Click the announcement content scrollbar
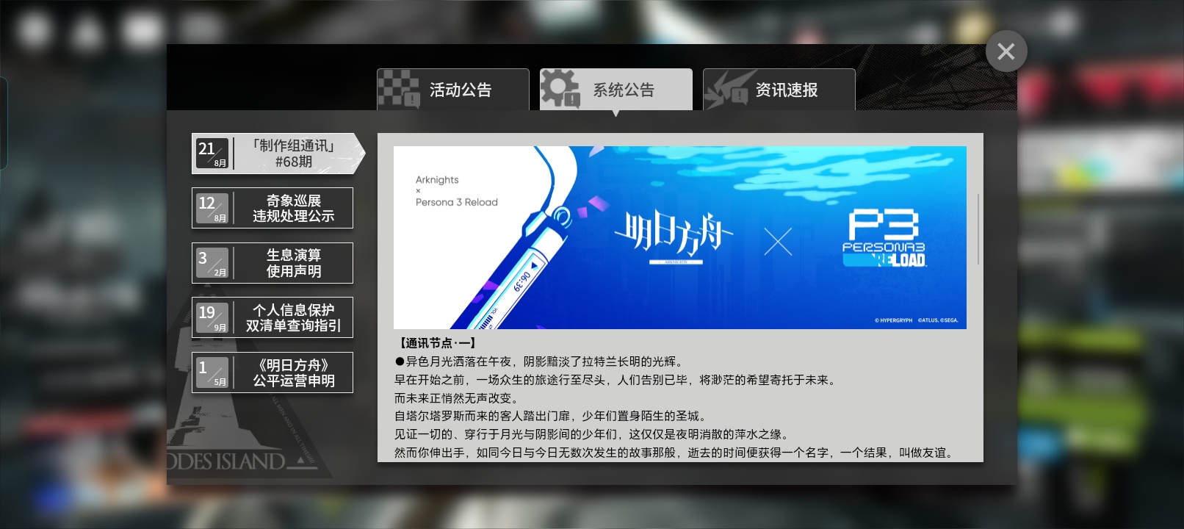Viewport: 1184px width, 529px height. click(978, 229)
